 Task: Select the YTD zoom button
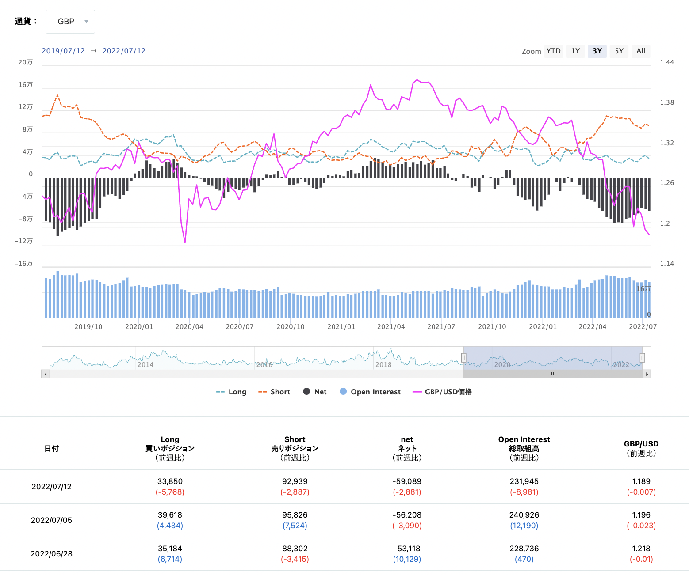click(553, 51)
